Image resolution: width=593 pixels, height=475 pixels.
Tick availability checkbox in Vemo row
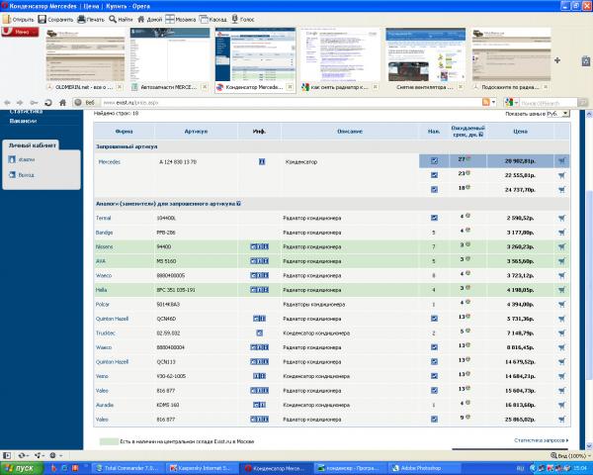pos(434,376)
